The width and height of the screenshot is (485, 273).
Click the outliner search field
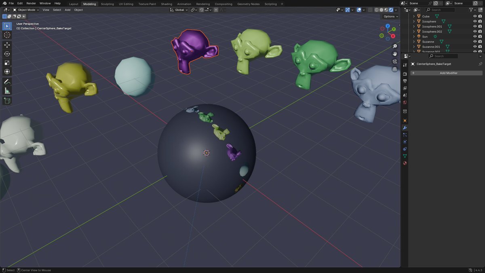[x=441, y=10]
